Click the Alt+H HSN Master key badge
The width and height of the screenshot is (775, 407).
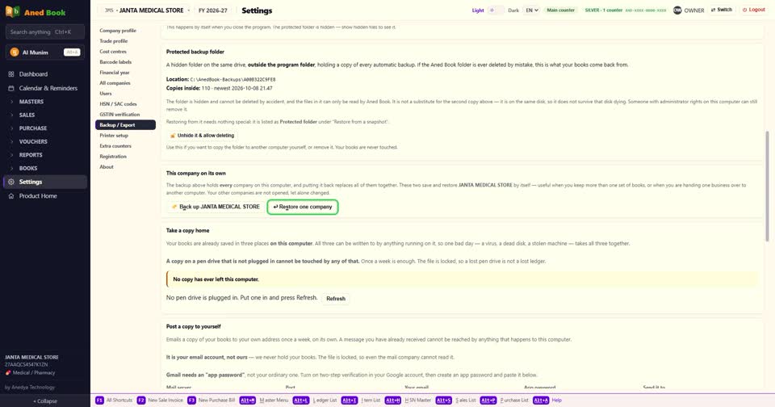pos(393,400)
